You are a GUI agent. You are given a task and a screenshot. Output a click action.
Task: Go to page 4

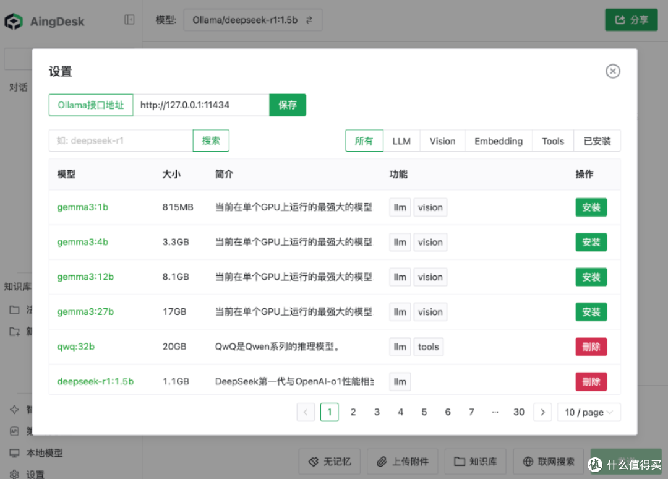(x=400, y=412)
